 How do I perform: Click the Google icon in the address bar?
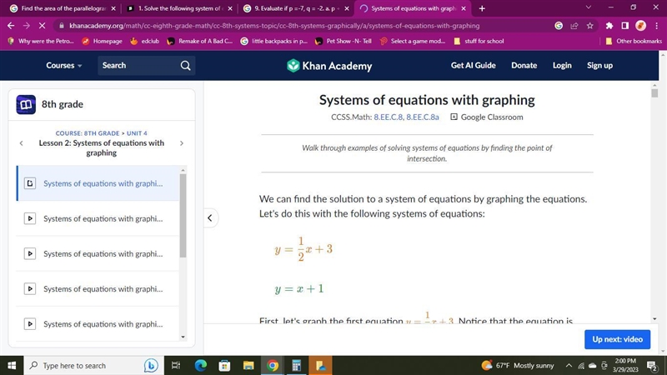559,26
